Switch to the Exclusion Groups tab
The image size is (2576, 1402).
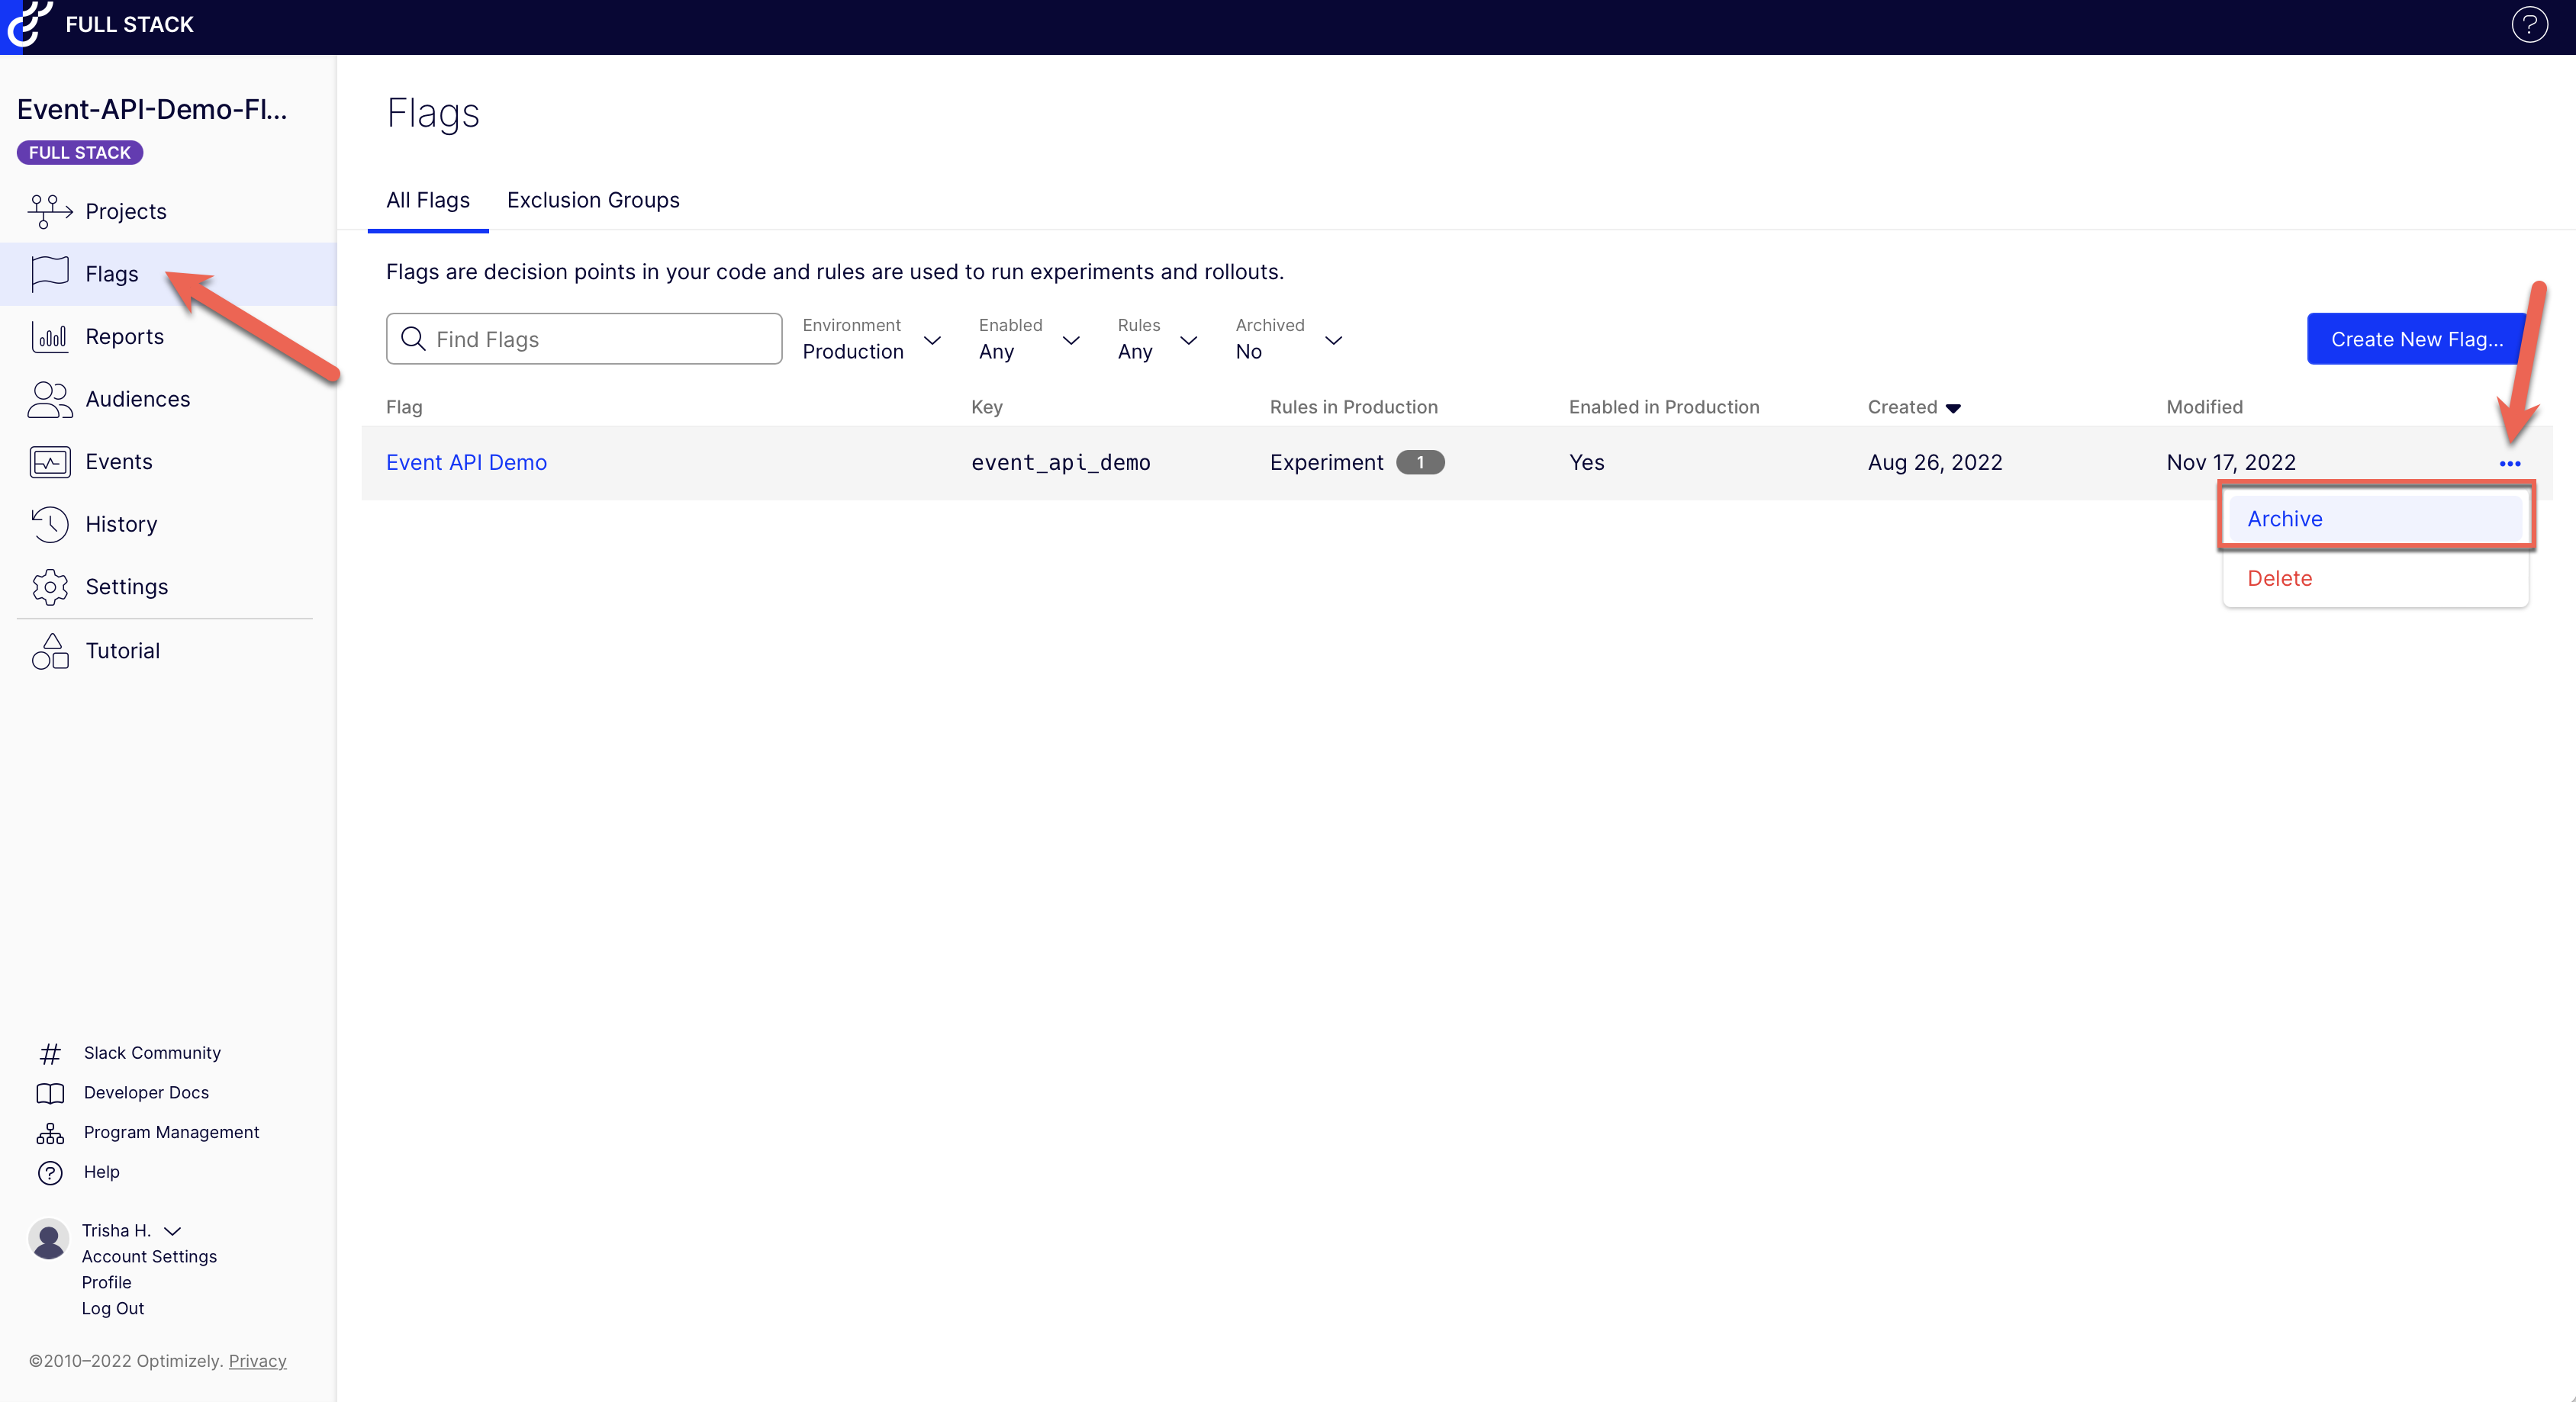coord(593,200)
